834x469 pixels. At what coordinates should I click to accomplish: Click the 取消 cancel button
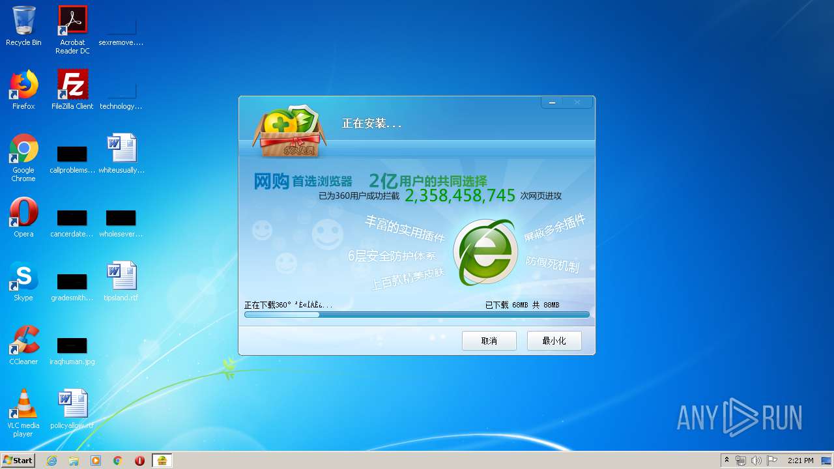[489, 341]
